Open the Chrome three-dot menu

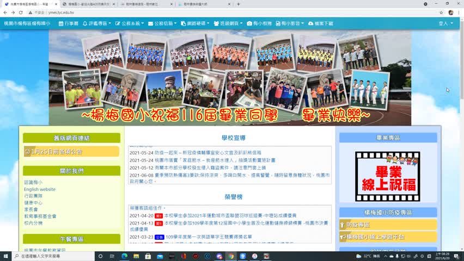[x=459, y=13]
